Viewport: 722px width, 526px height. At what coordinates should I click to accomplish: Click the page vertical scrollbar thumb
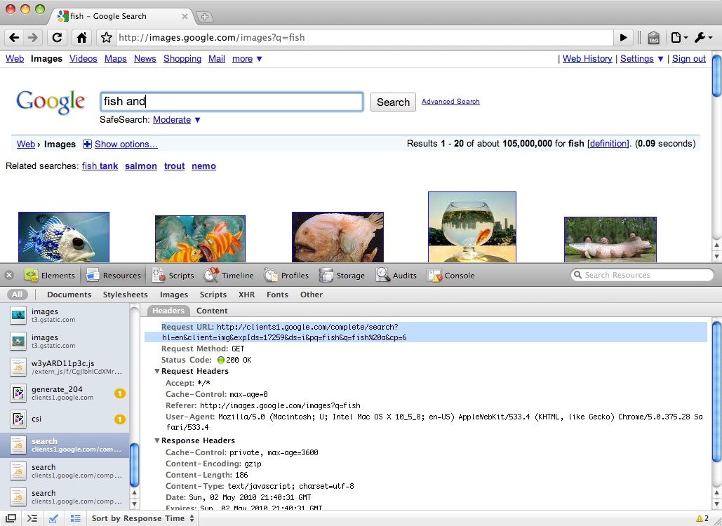[716, 76]
